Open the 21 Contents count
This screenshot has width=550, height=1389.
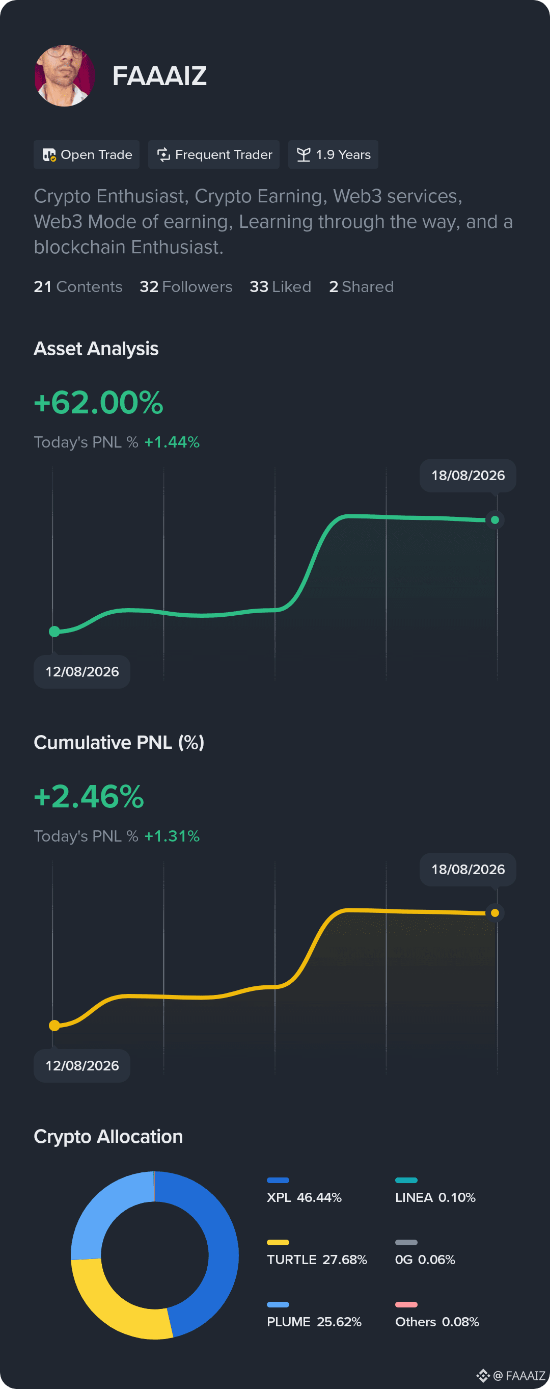pos(78,287)
